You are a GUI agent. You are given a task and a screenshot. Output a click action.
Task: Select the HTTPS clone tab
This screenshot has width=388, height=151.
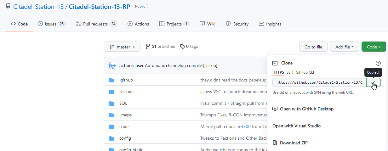[x=278, y=72]
